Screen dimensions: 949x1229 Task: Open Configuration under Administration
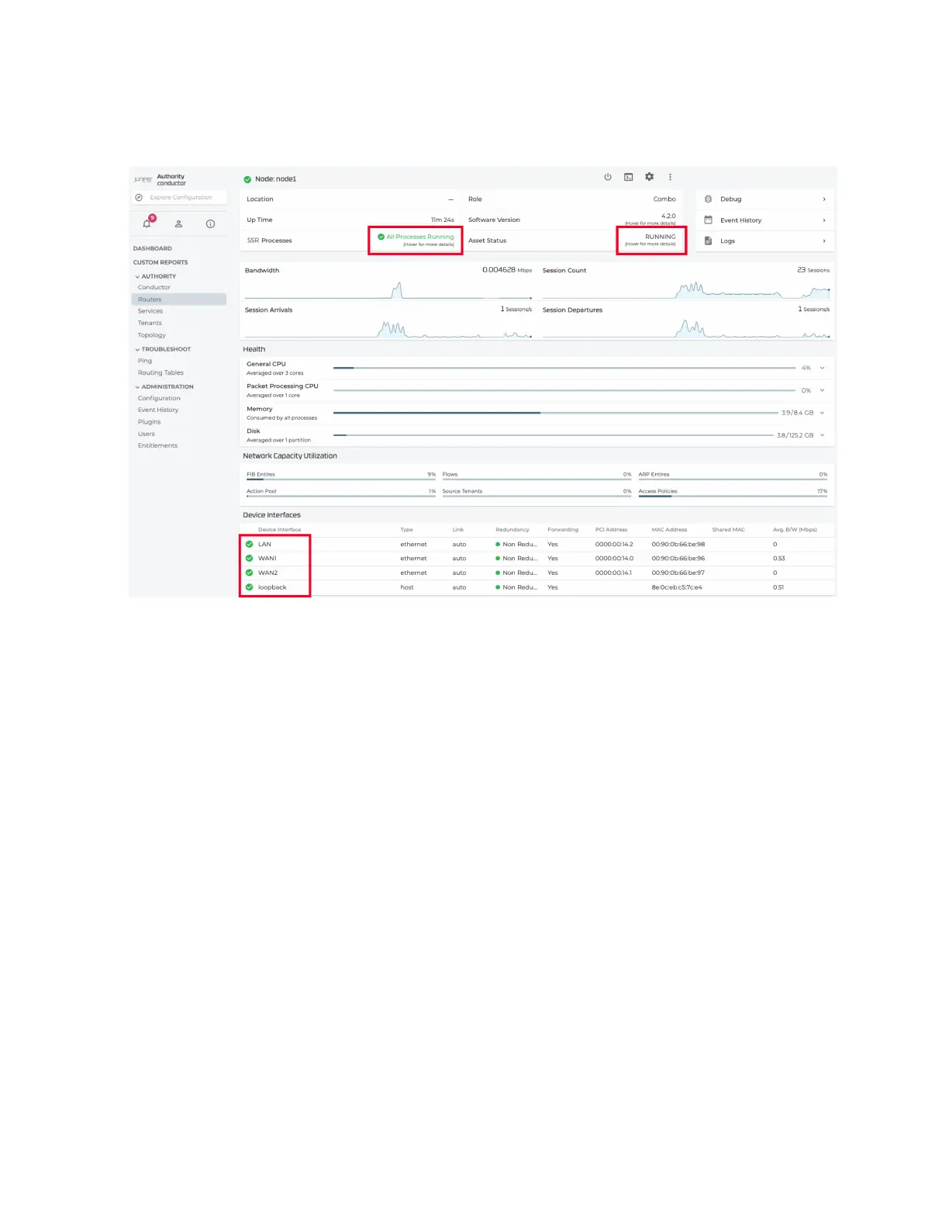click(159, 398)
